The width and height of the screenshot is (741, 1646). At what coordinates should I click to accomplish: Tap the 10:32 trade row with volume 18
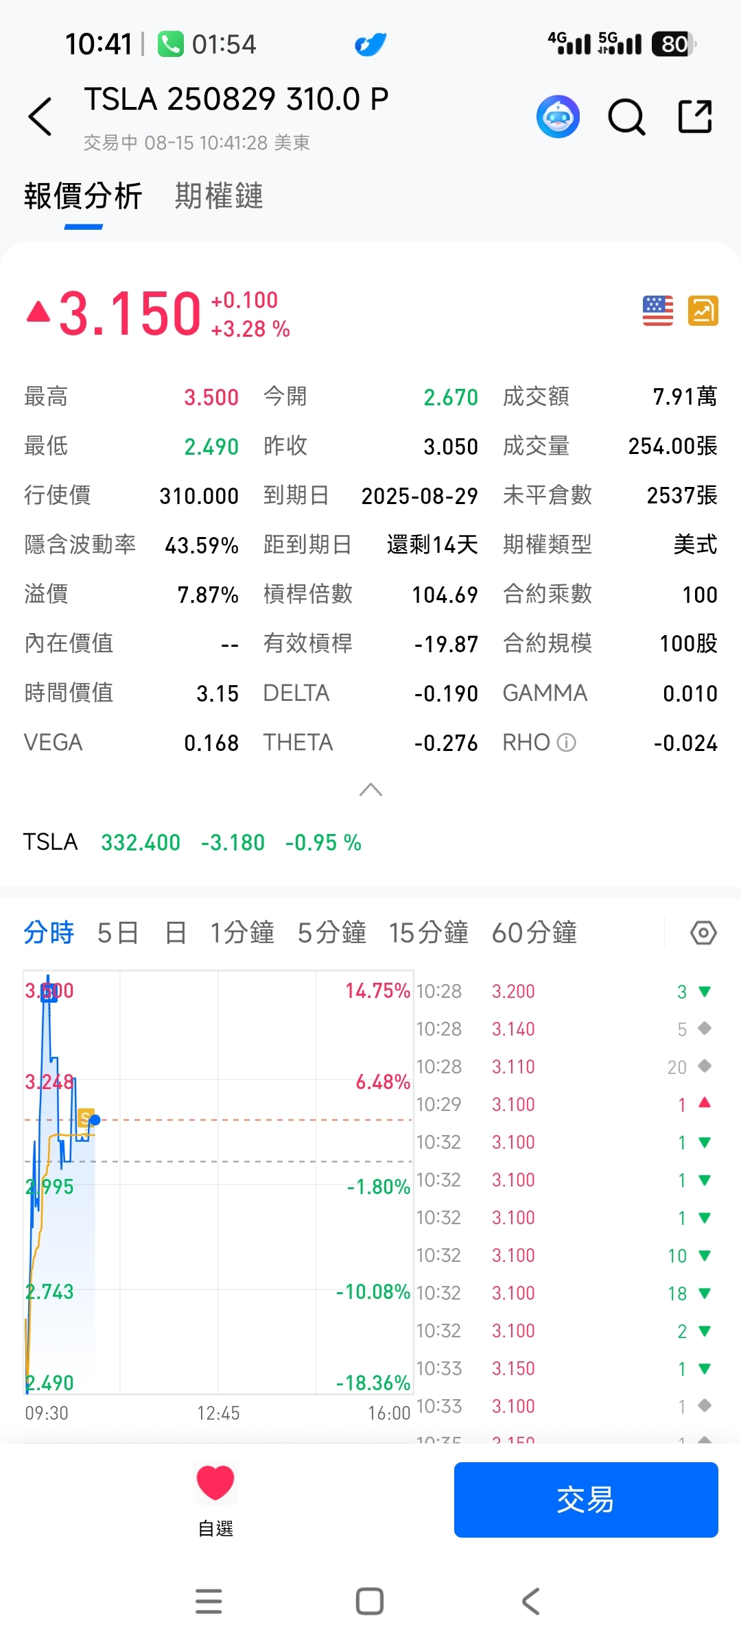(565, 1293)
